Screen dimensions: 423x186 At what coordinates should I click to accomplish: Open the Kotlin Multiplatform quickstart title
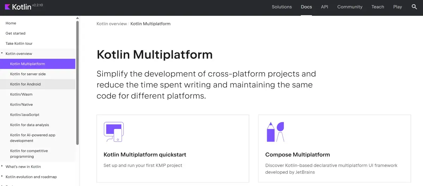(145, 155)
